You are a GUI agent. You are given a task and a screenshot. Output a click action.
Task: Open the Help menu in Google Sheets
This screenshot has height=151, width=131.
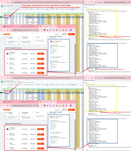pos(32,82)
